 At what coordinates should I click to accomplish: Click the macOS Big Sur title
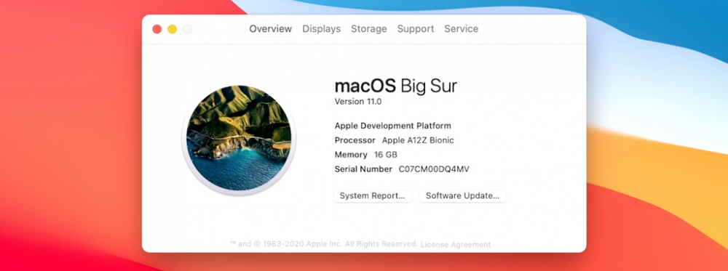(396, 86)
